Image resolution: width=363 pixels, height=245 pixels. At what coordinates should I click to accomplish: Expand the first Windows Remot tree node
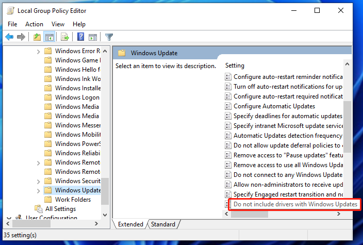coord(39,163)
